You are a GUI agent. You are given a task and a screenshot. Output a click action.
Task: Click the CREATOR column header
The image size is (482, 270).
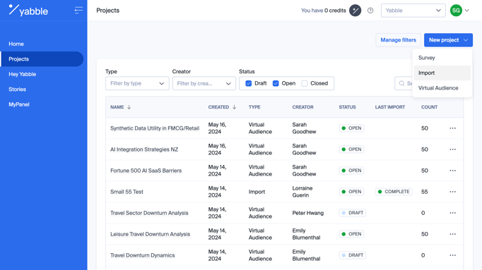302,107
